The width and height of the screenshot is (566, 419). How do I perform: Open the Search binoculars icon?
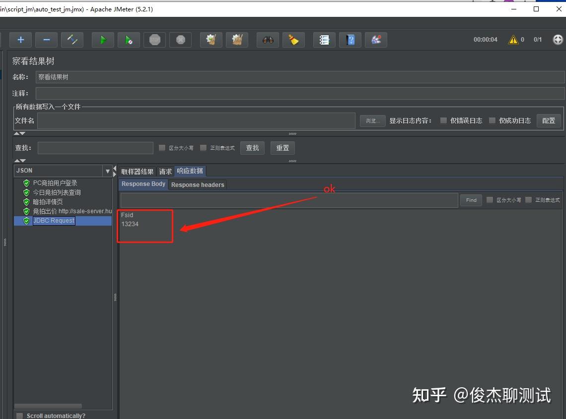[x=268, y=40]
